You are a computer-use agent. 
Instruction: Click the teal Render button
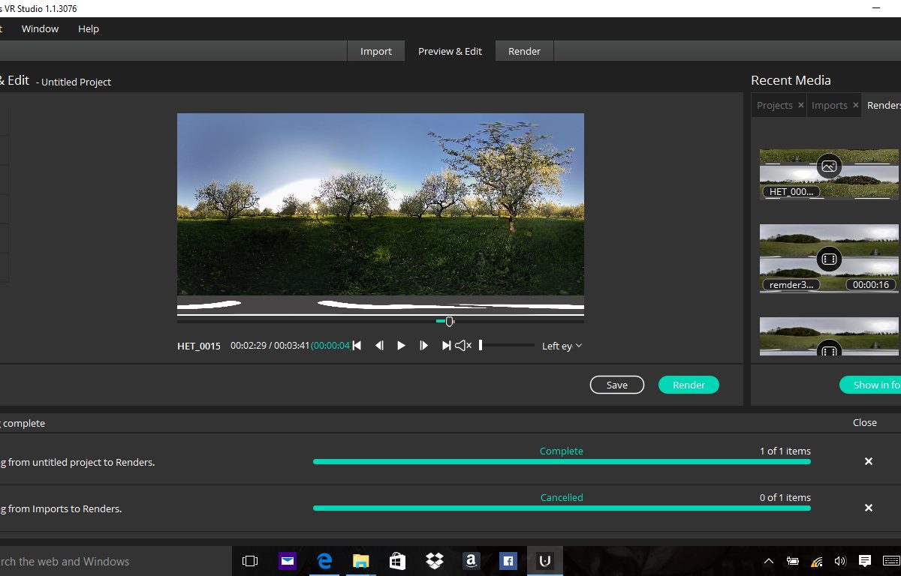(689, 385)
